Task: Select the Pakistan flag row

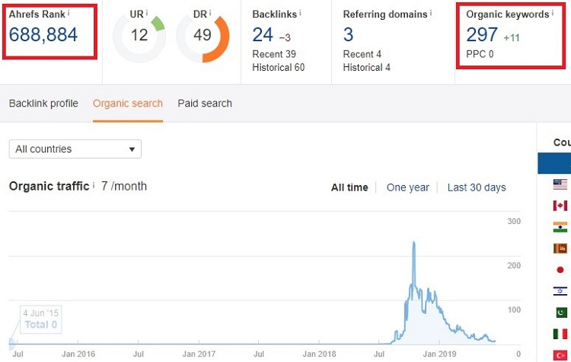Action: click(560, 312)
